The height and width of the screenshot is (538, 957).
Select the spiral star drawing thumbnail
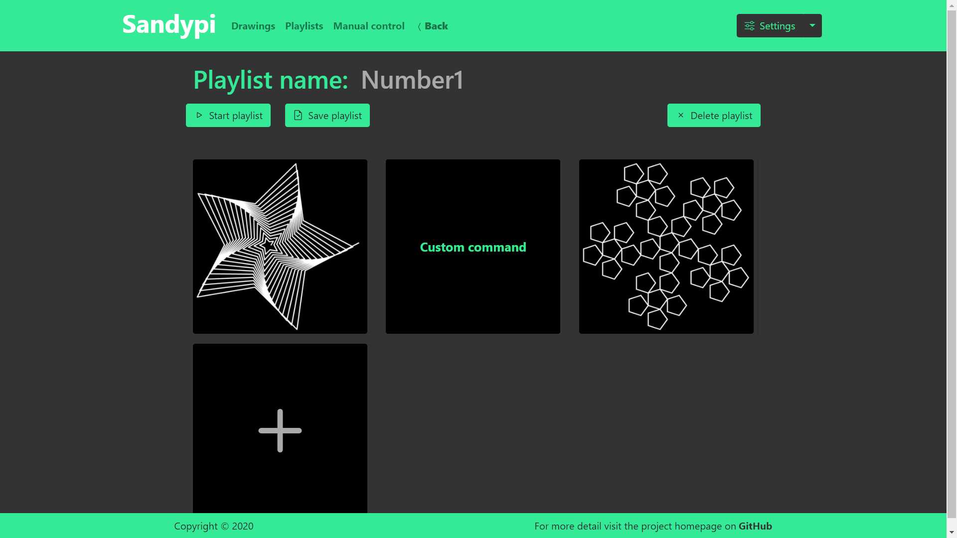click(x=280, y=247)
